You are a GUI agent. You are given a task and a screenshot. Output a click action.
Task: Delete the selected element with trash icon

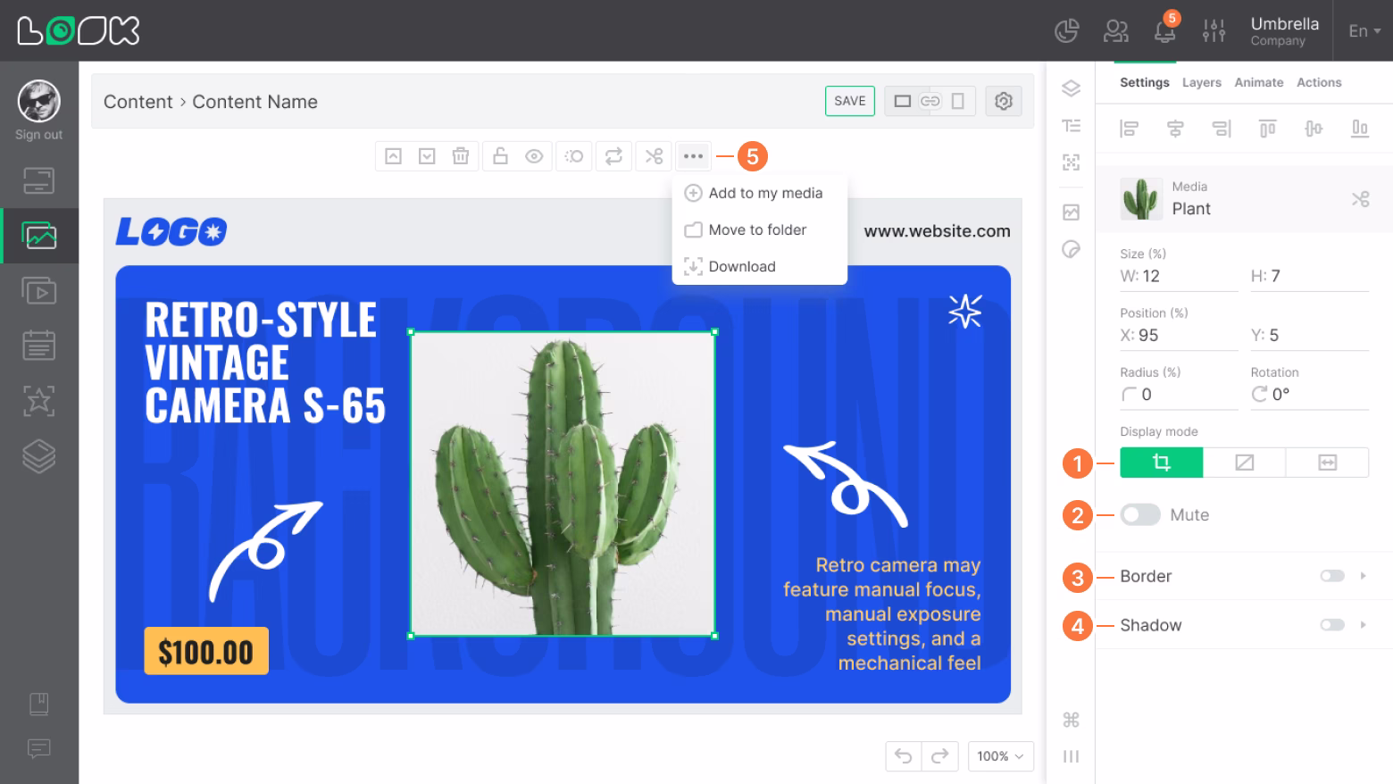point(461,156)
